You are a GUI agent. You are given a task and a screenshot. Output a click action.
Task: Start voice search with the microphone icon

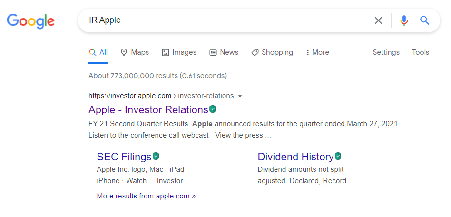tap(404, 20)
